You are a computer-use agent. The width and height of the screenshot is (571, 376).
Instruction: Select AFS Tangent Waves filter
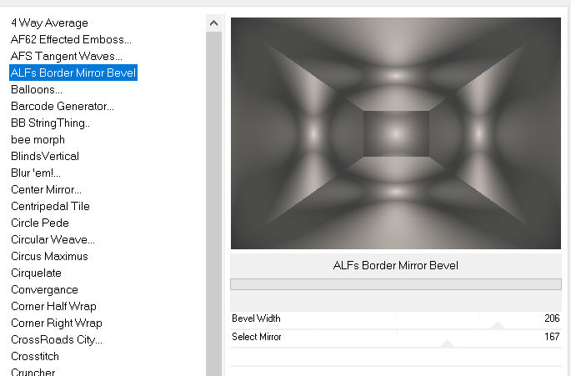(x=67, y=56)
